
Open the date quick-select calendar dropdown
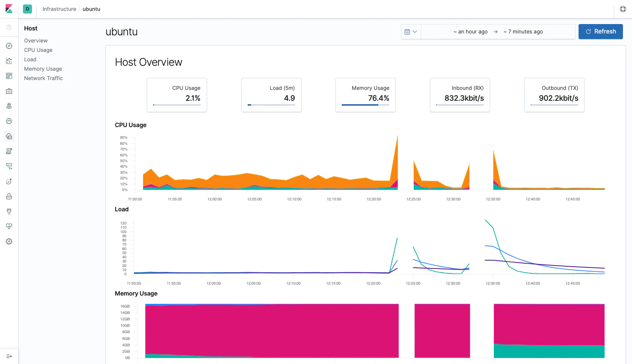[x=411, y=32]
